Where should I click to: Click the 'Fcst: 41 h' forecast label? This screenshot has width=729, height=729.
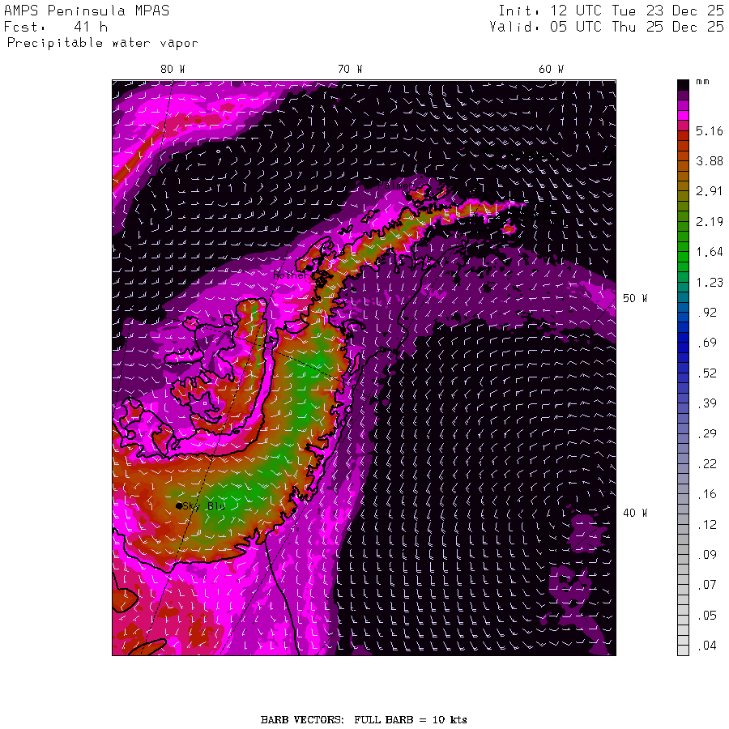pyautogui.click(x=56, y=27)
